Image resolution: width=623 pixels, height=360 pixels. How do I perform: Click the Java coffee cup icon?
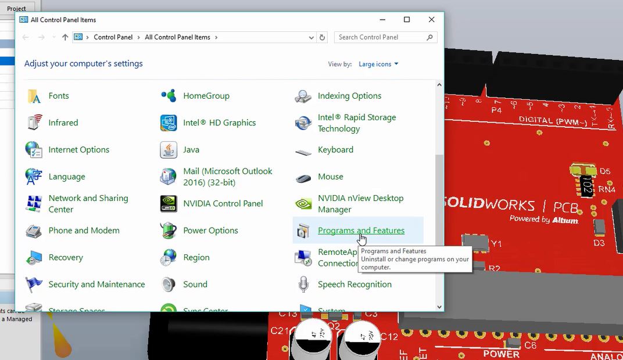[169, 150]
